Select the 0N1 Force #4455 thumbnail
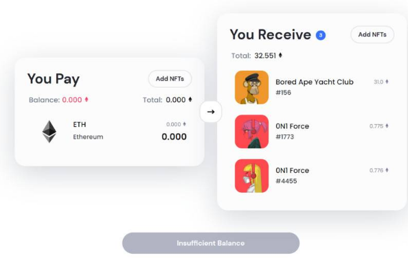Image resolution: width=408 pixels, height=260 pixels. pos(251,176)
